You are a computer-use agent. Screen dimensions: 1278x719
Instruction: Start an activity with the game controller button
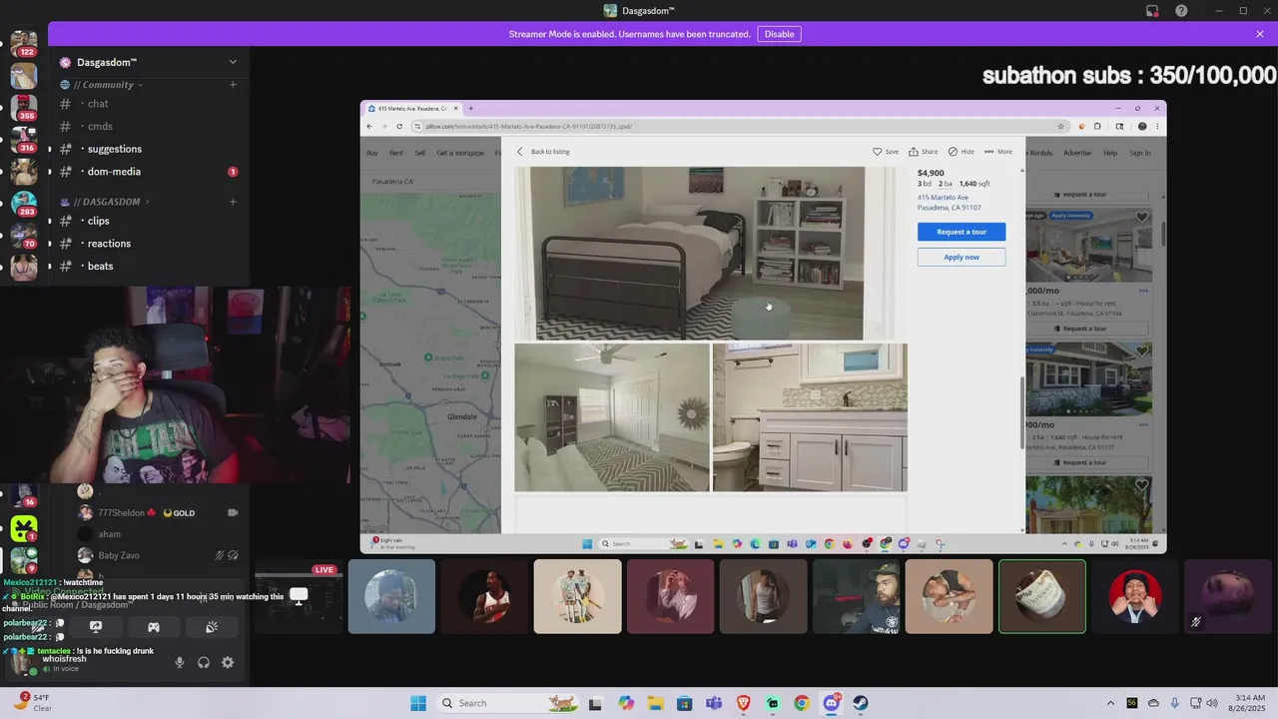coord(154,627)
